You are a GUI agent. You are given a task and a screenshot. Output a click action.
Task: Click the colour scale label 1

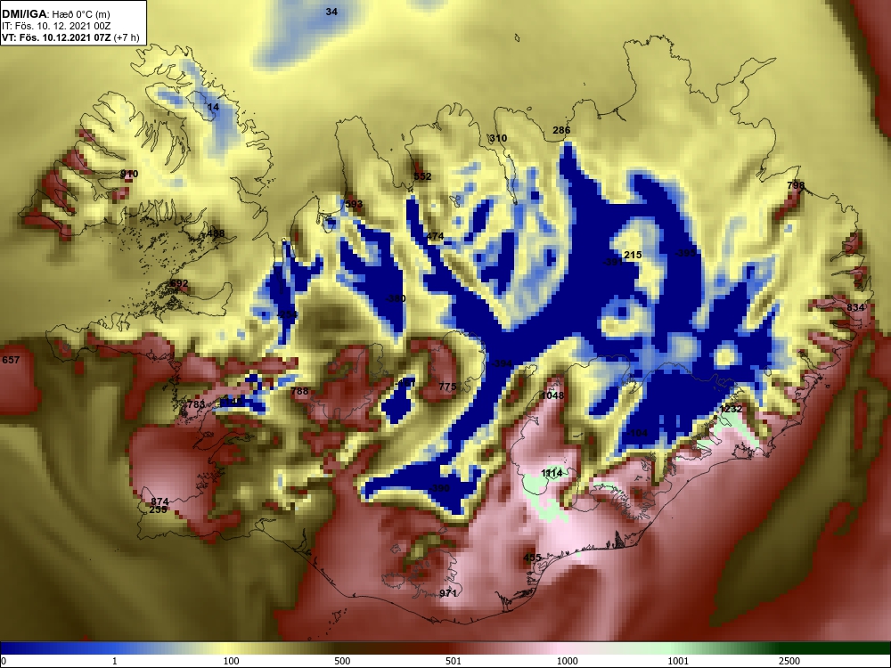115,661
